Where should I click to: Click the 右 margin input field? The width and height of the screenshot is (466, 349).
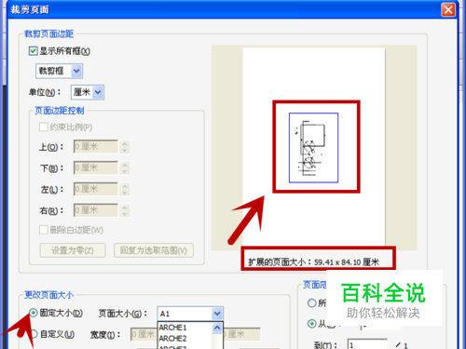pos(96,210)
